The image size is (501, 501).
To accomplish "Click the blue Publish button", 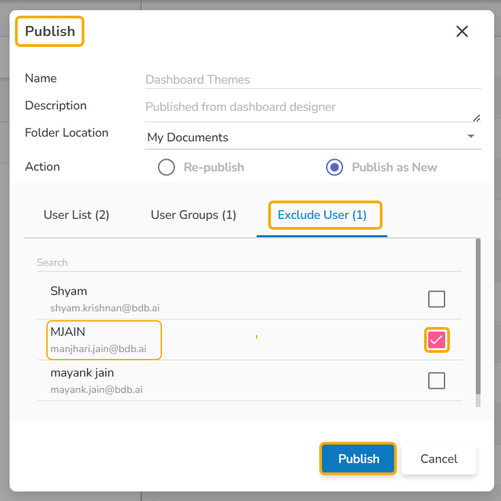I will pyautogui.click(x=358, y=459).
